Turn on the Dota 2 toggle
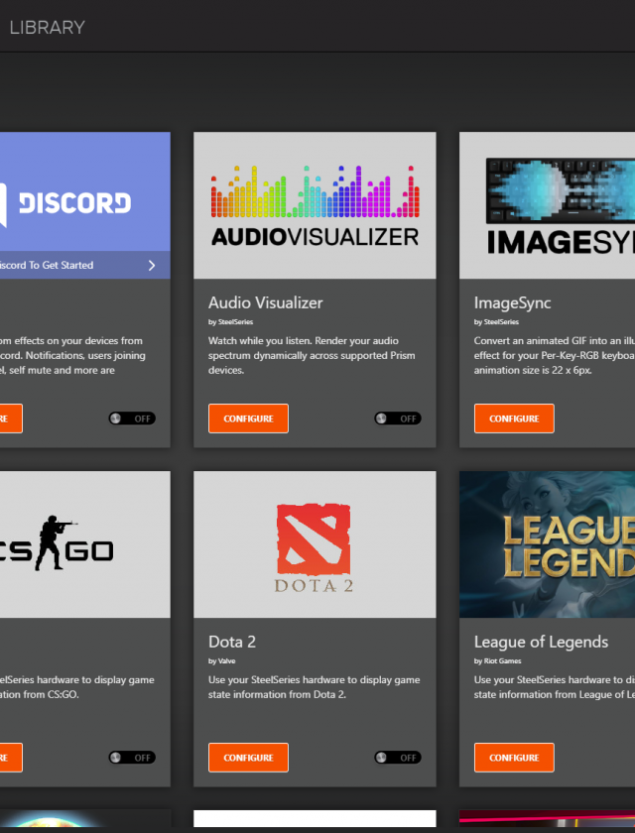The height and width of the screenshot is (833, 635). point(397,758)
